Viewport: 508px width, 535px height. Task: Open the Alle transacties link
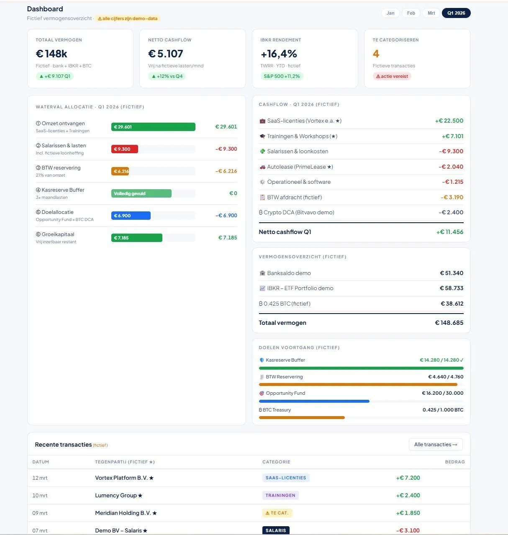click(x=436, y=445)
